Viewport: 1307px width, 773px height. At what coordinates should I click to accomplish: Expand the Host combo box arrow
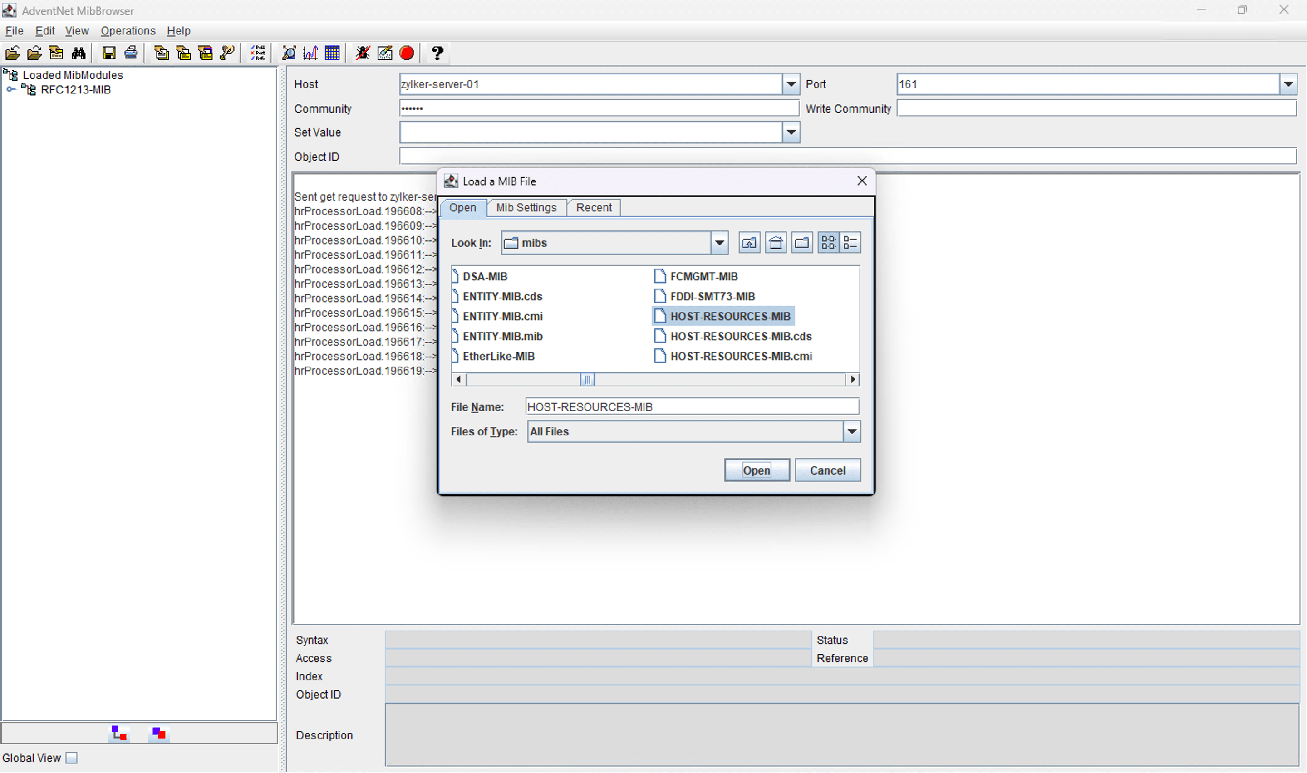(791, 84)
